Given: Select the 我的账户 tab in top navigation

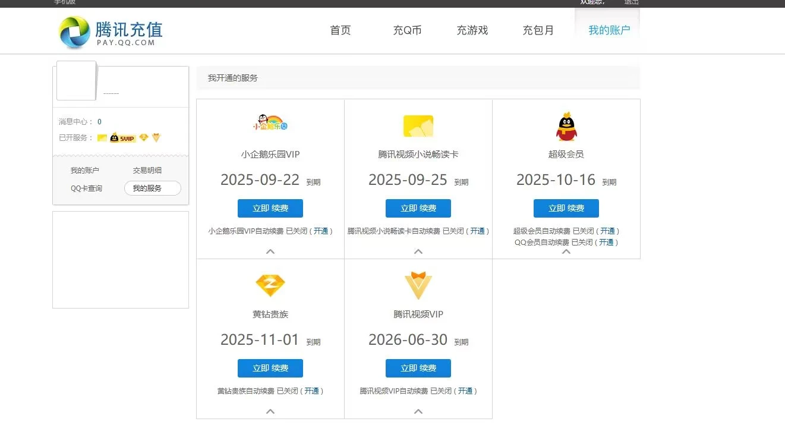Looking at the screenshot, I should (x=609, y=30).
